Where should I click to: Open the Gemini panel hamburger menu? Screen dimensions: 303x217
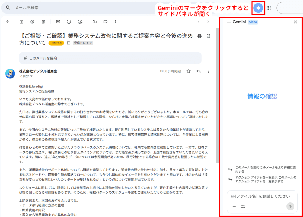(228, 22)
